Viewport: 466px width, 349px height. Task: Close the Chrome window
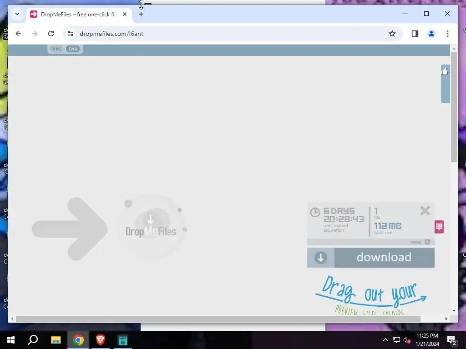point(447,14)
